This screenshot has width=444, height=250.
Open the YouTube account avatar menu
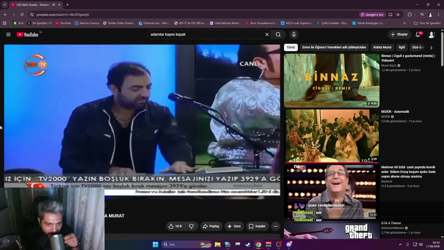tap(432, 34)
